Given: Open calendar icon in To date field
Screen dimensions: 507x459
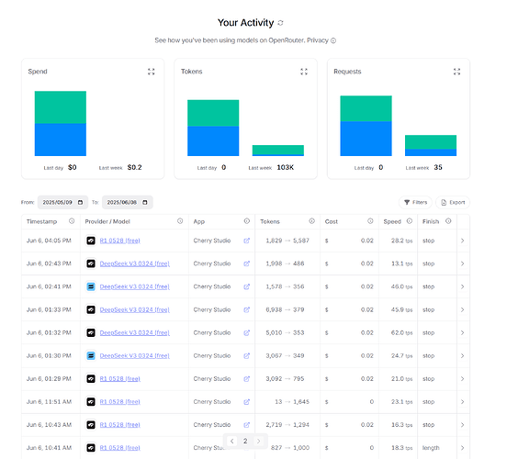Looking at the screenshot, I should [x=145, y=202].
